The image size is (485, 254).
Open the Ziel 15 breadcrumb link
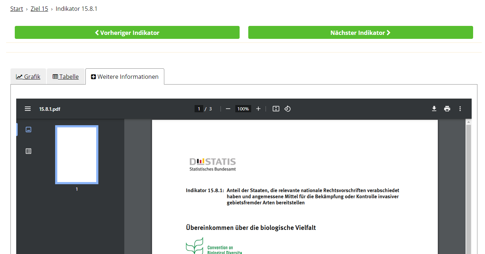(39, 9)
